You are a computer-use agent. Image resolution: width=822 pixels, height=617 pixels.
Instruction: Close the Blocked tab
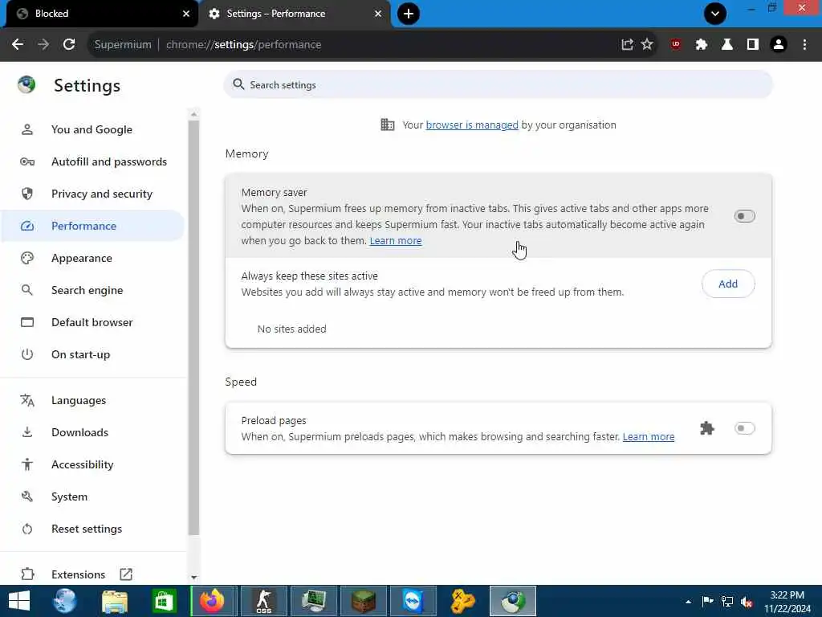point(186,14)
